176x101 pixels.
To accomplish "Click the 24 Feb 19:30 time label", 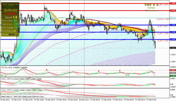I will tap(61, 100).
